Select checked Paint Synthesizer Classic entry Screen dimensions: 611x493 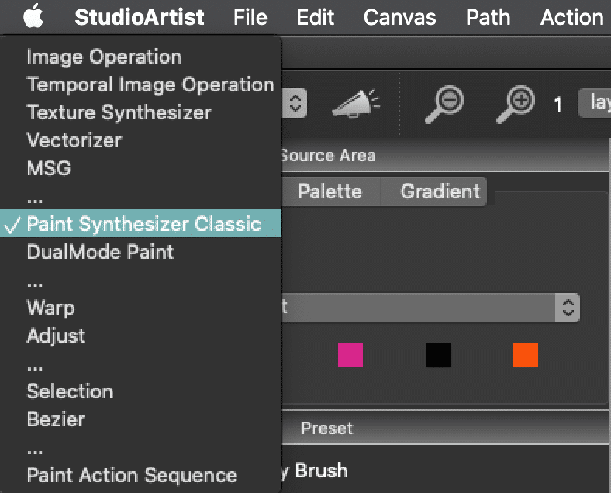coord(140,223)
